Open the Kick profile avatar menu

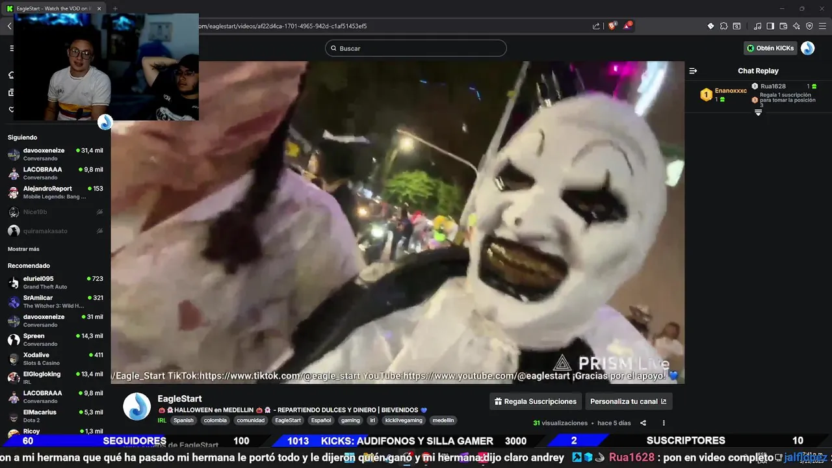(807, 48)
